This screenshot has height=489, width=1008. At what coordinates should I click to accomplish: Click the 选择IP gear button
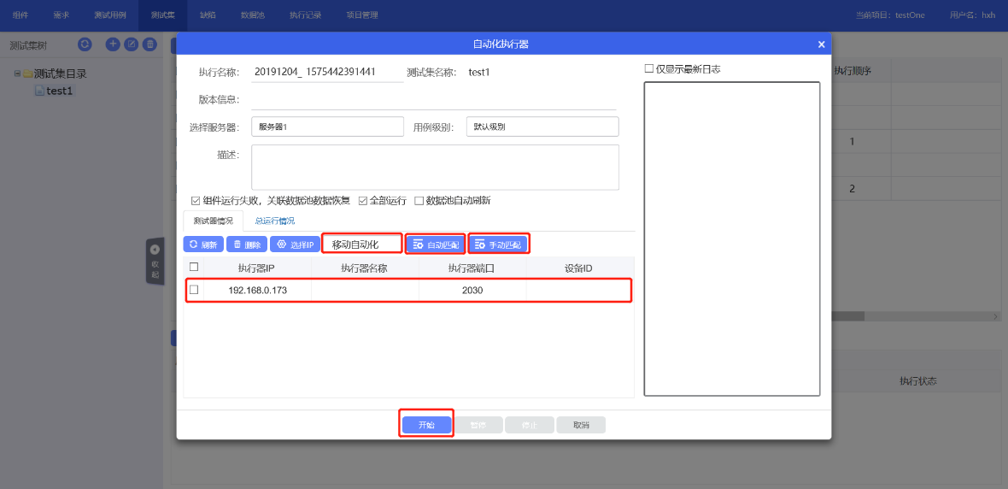295,244
